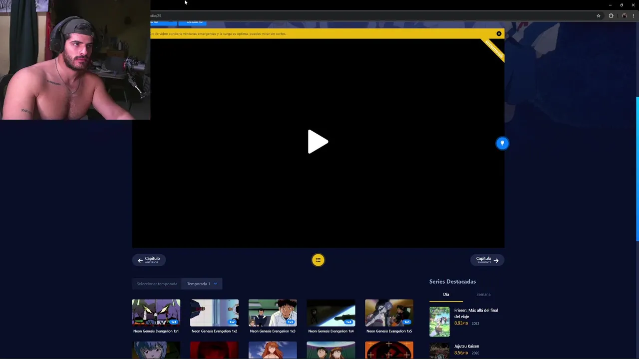The image size is (639, 359).
Task: Click the right arrow icon in Capítulo Siguiente
Action: (496, 260)
